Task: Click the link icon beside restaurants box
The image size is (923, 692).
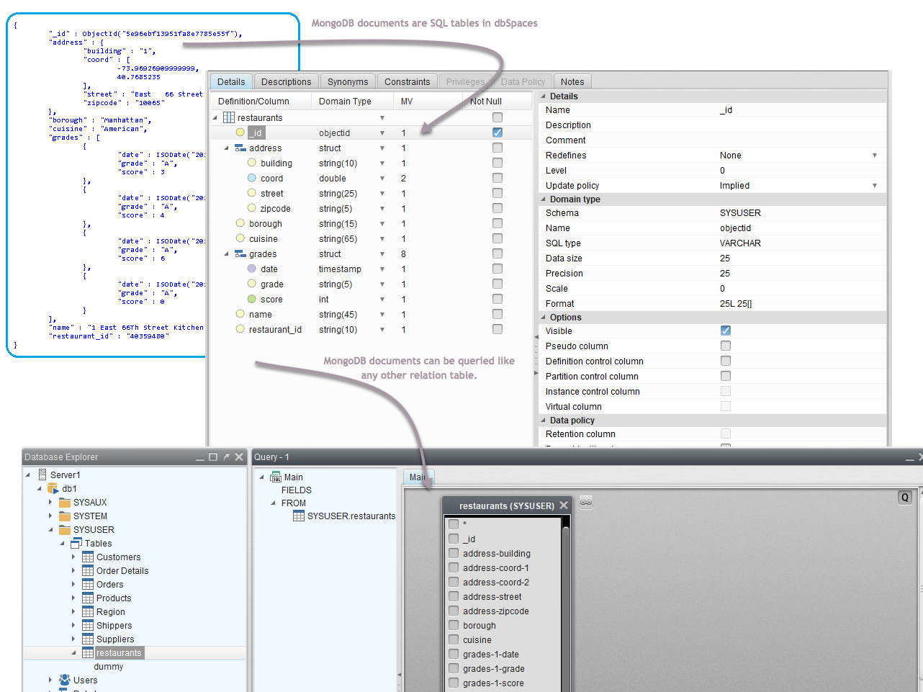Action: pos(586,503)
